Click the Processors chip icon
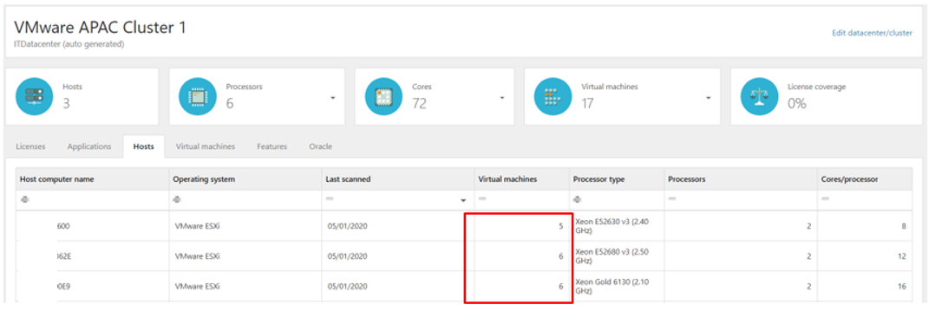Image resolution: width=935 pixels, height=317 pixels. (x=198, y=96)
